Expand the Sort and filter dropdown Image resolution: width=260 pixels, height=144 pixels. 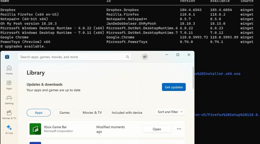pyautogui.click(x=170, y=112)
